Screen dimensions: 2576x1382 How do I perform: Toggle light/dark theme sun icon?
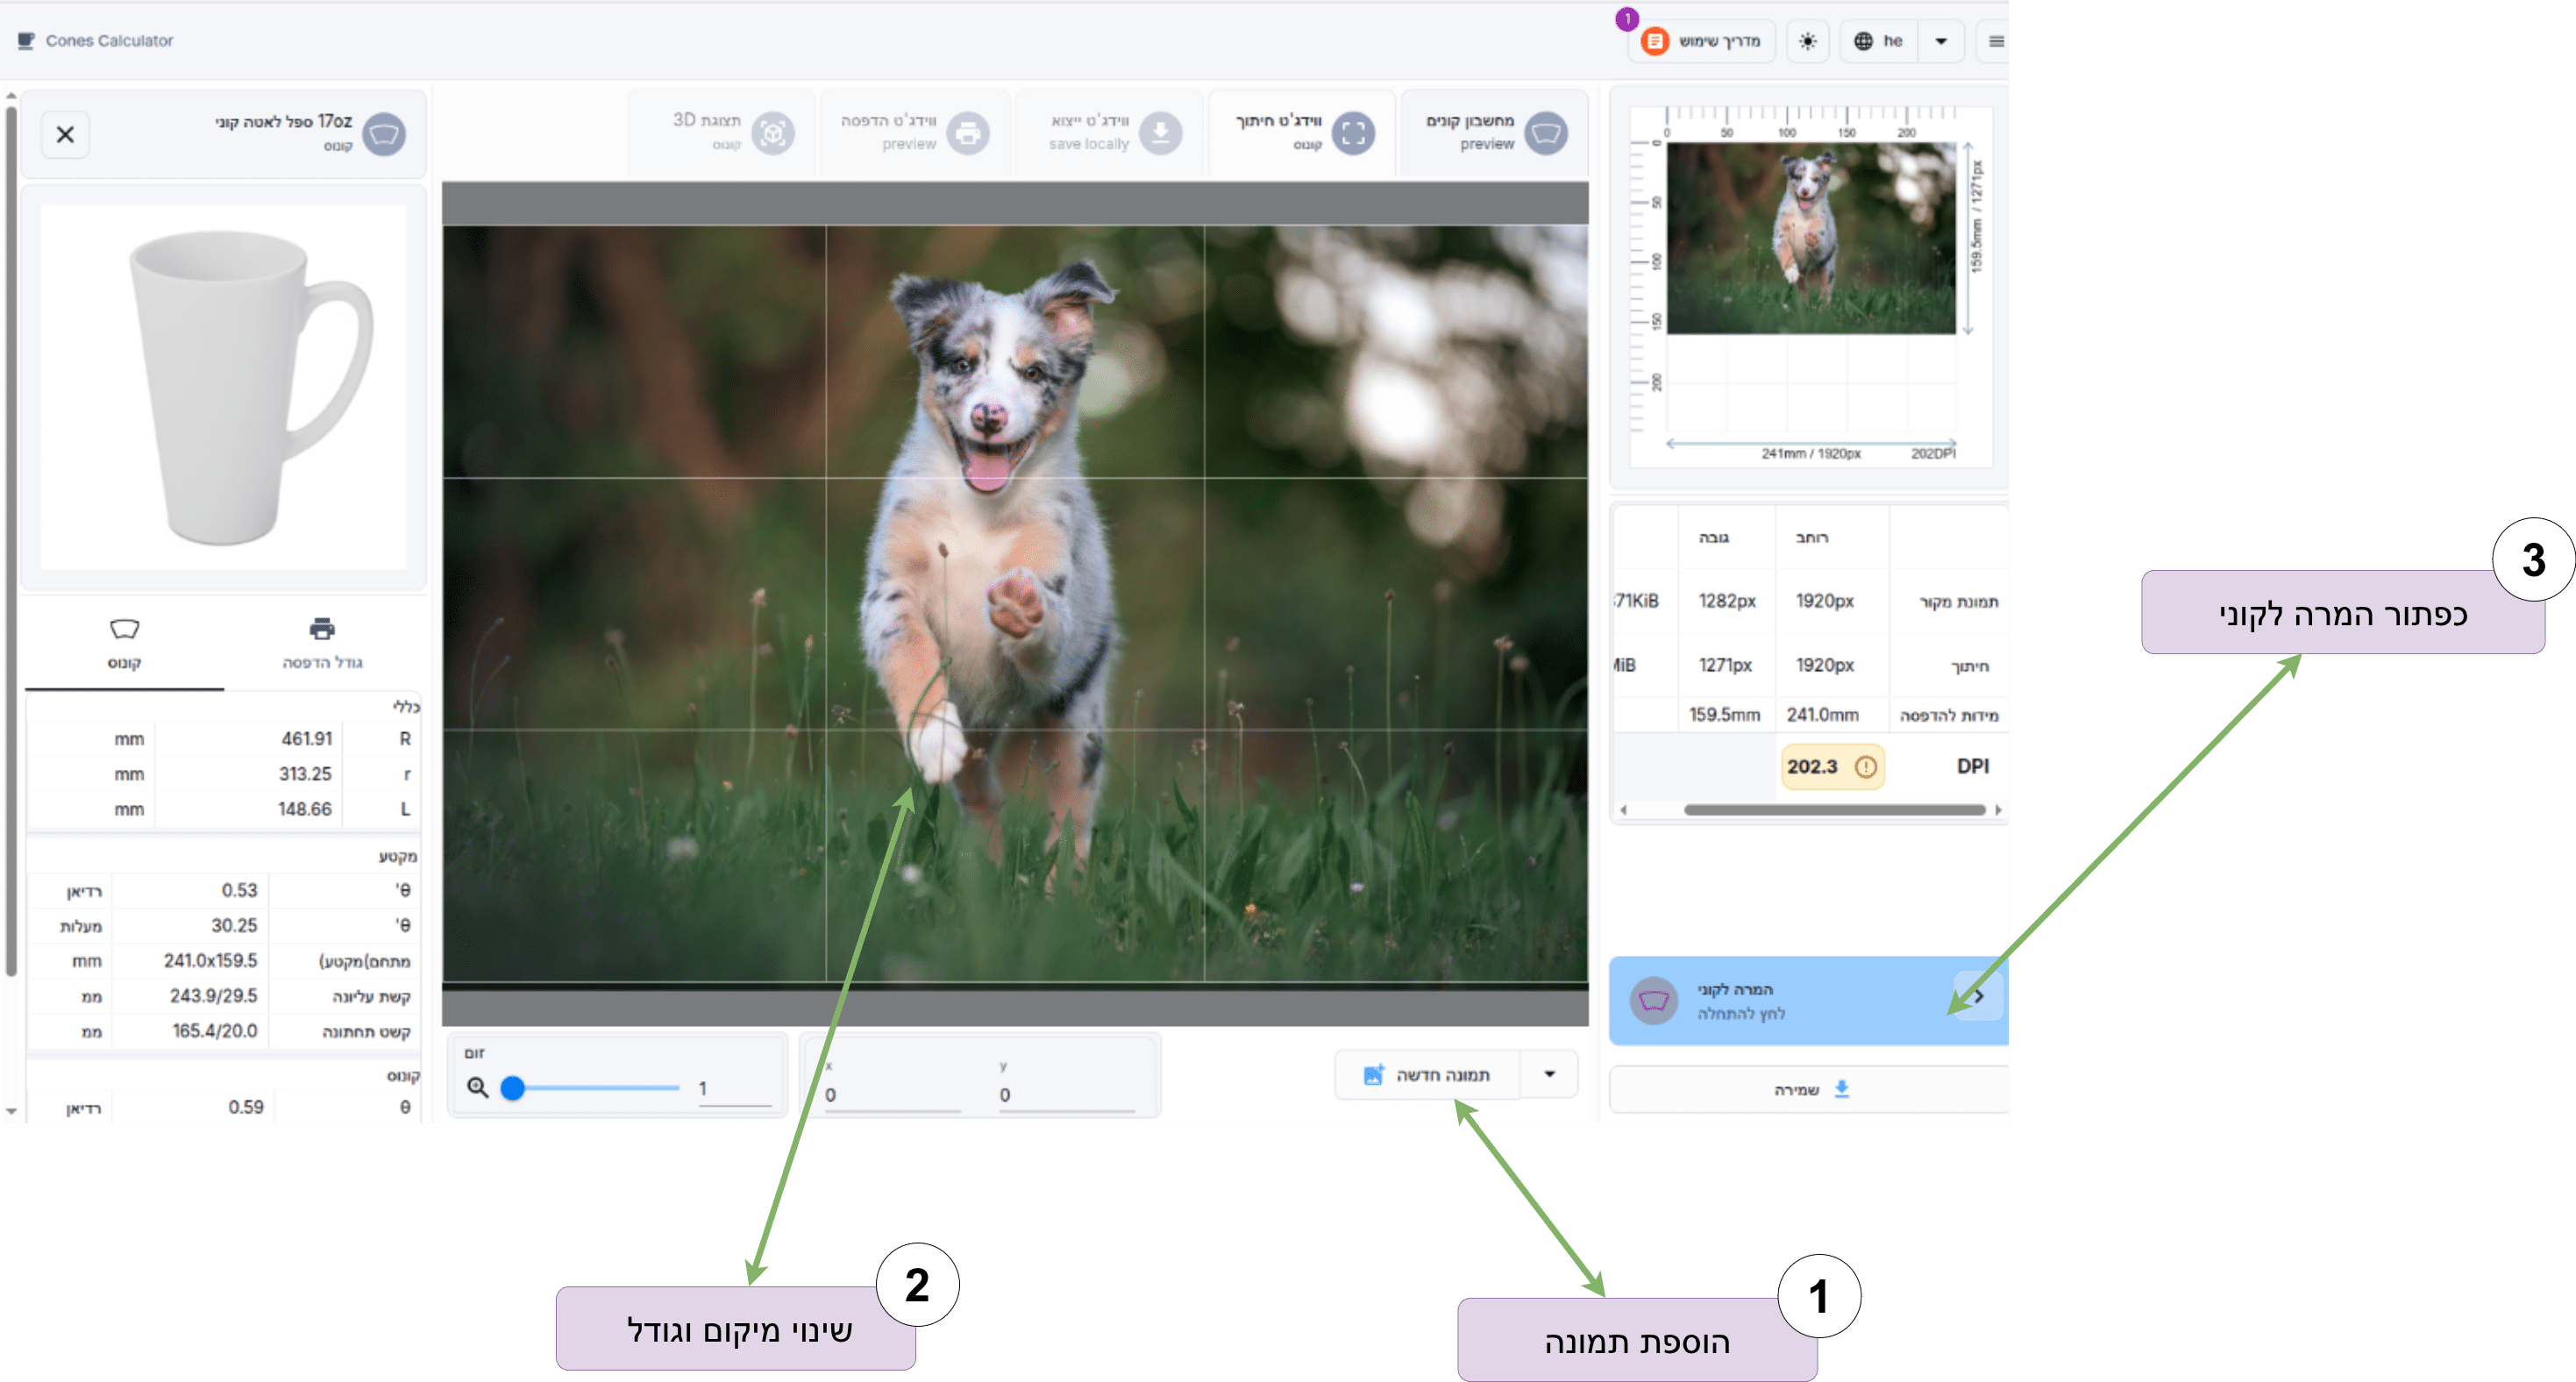pyautogui.click(x=1807, y=41)
